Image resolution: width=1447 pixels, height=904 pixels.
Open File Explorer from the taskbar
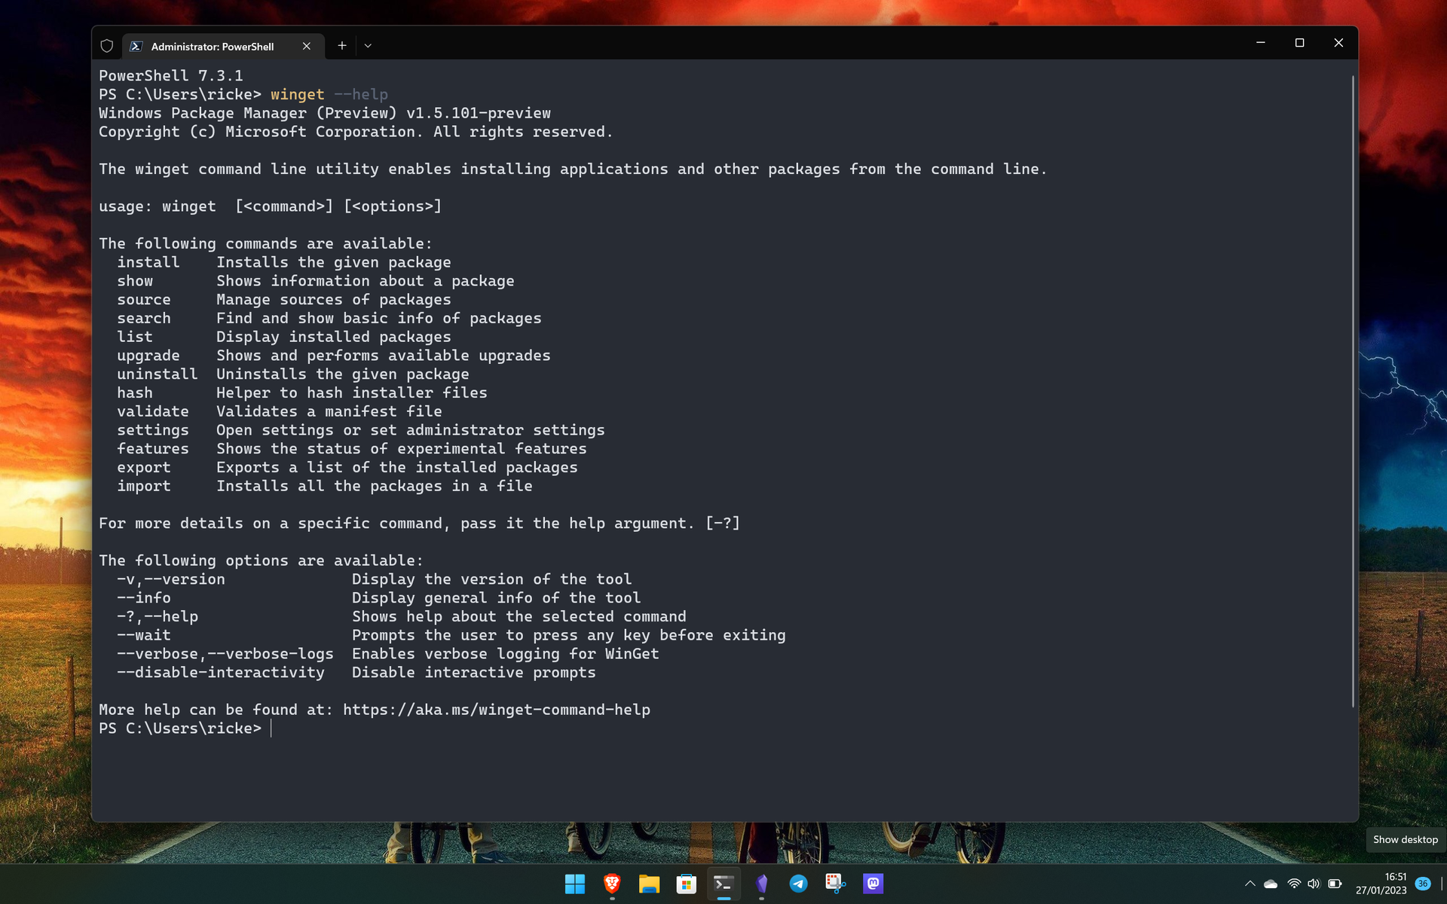coord(649,884)
